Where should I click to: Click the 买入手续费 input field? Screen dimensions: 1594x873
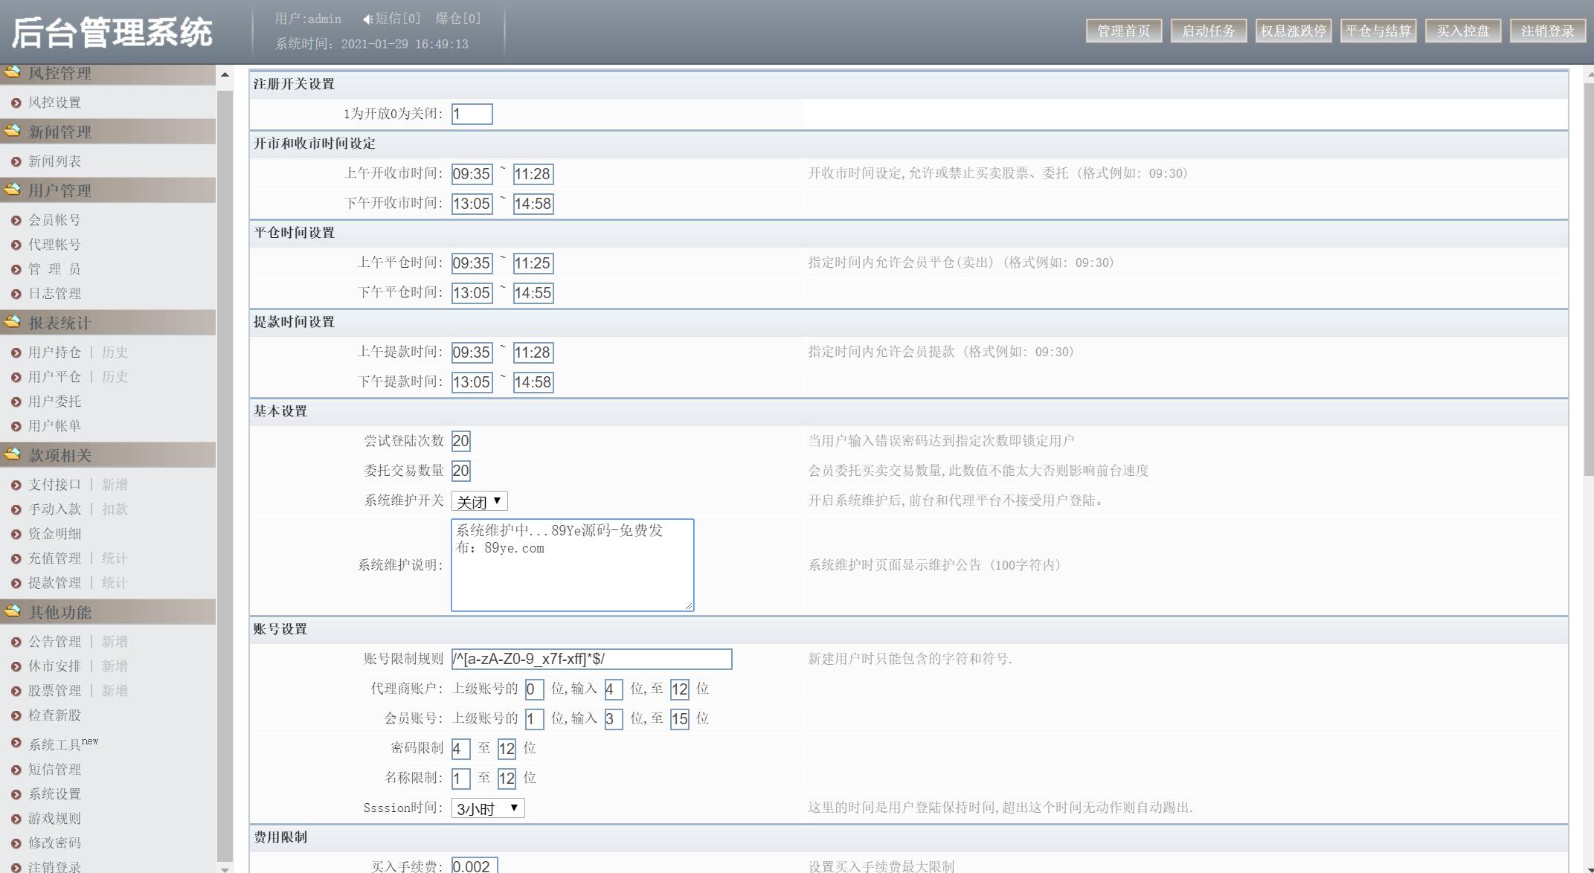coord(474,866)
